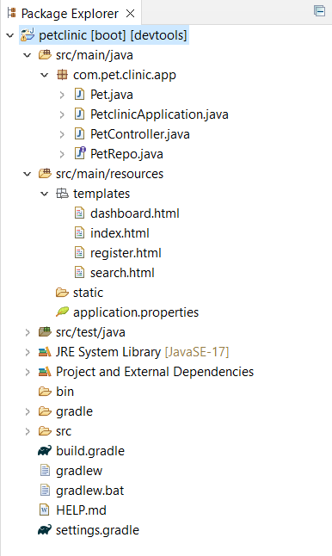Select the 'bin' folder name
This screenshot has height=556, width=332.
point(65,392)
